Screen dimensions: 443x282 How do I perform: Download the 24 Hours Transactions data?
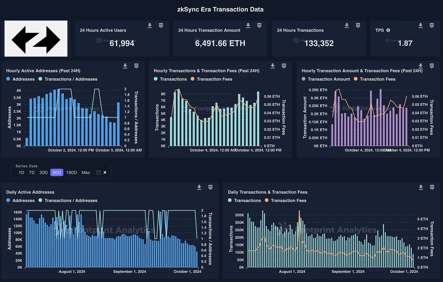click(x=347, y=26)
